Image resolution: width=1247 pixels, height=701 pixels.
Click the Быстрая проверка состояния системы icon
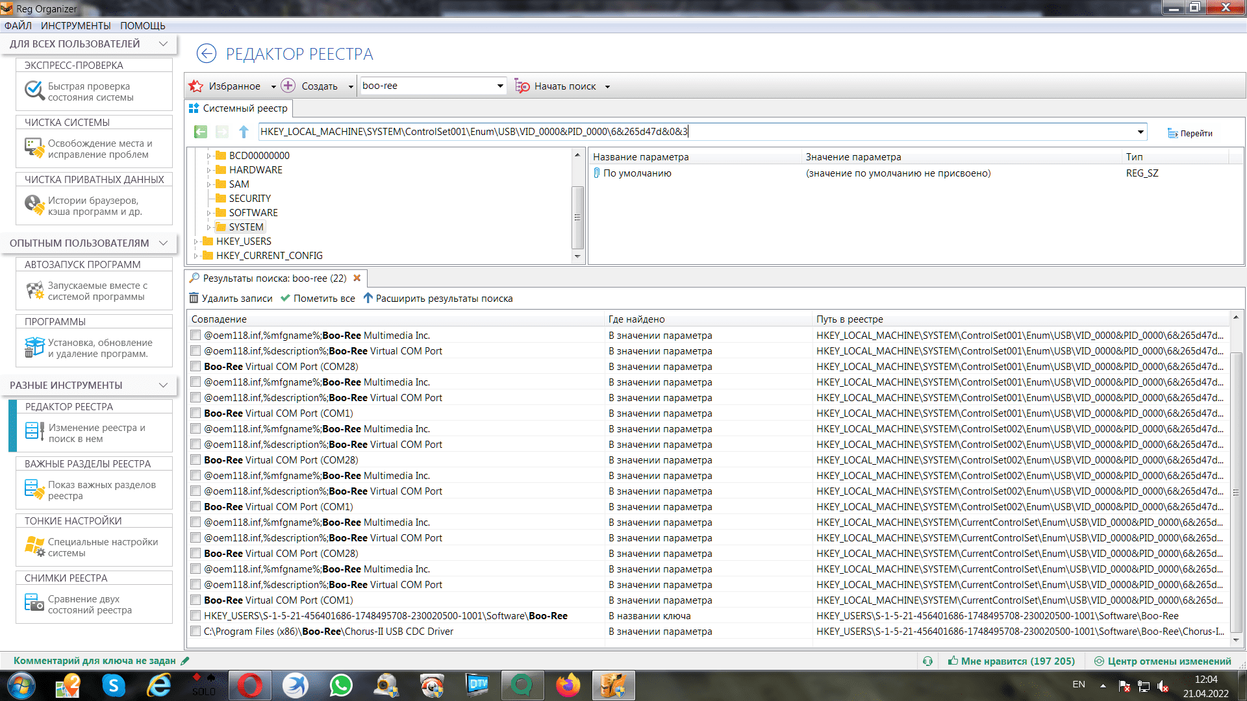[34, 91]
